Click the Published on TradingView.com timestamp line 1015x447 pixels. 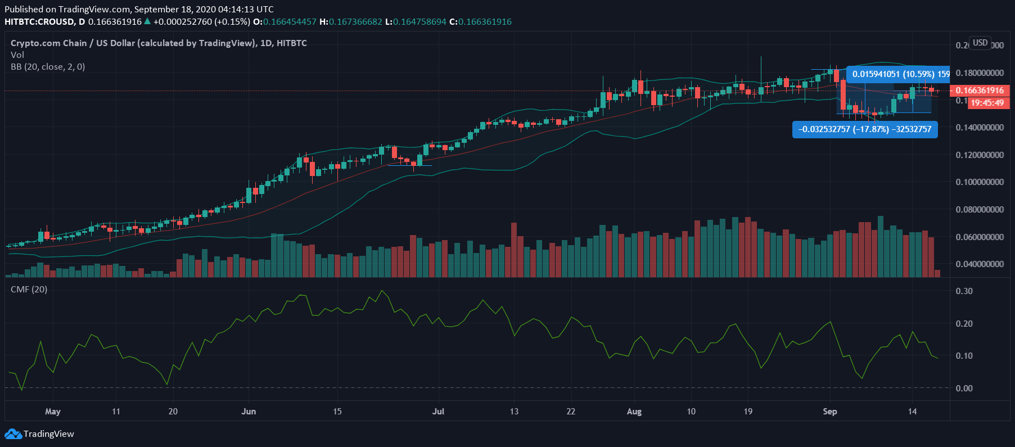point(139,9)
